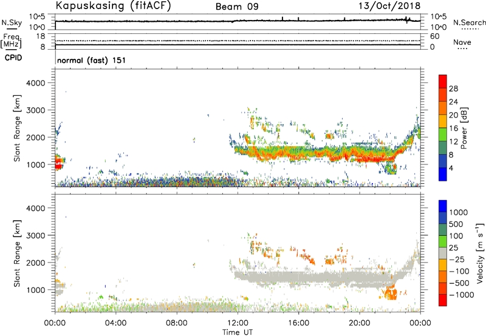Click 'Slant Range [km]' label of power panel

click(x=17, y=128)
